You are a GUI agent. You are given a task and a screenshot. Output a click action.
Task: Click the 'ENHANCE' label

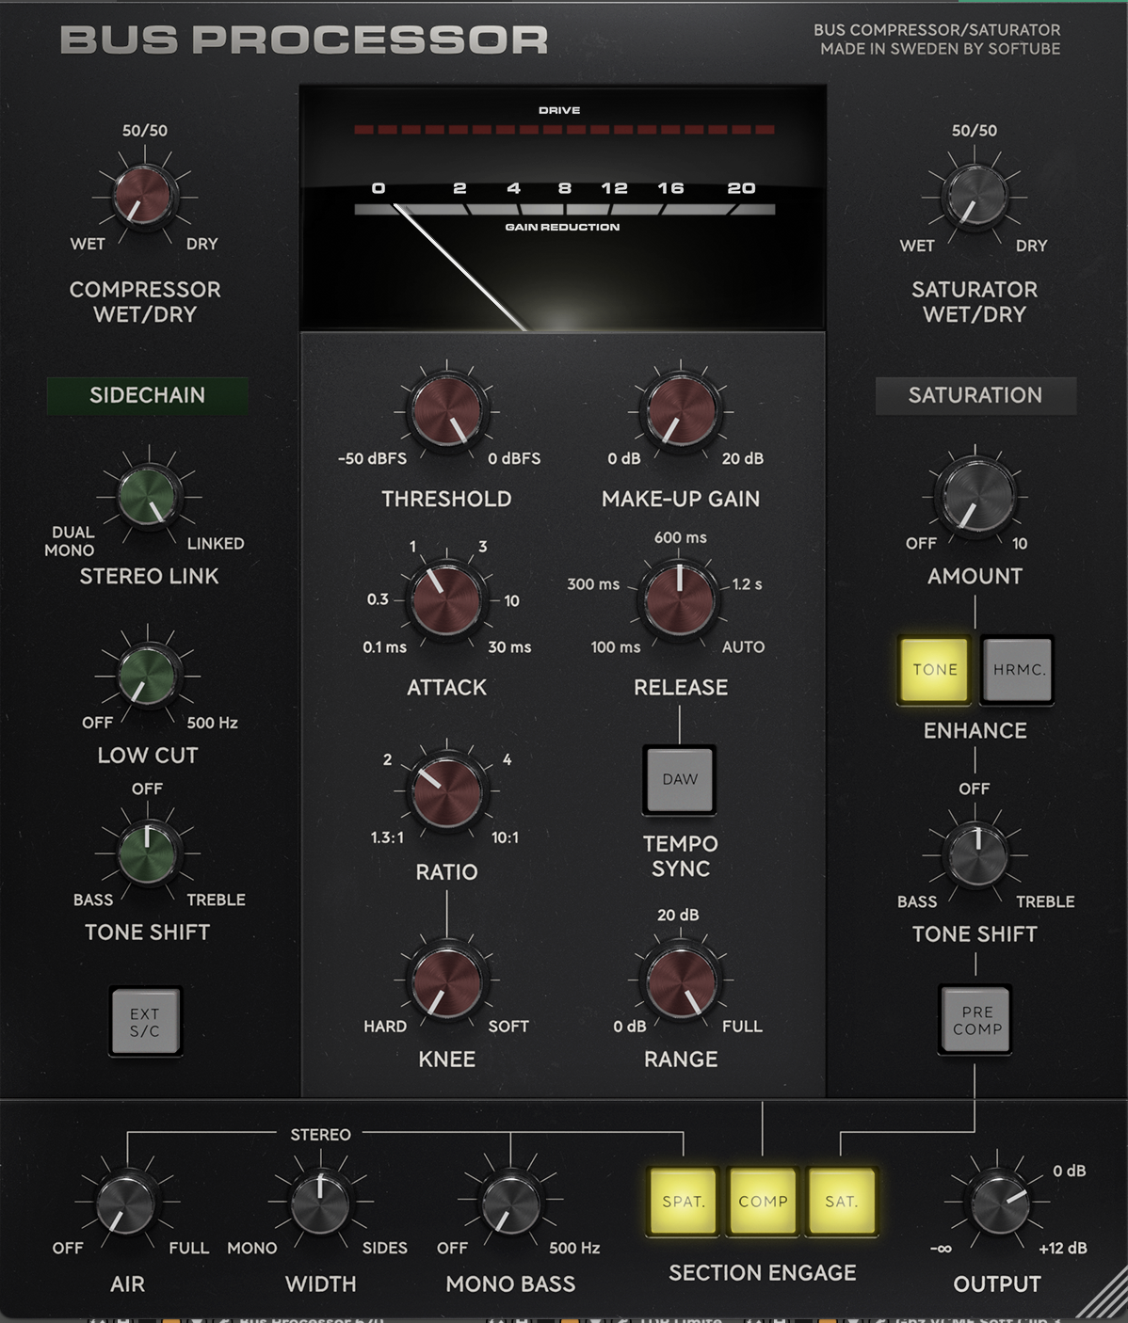975,731
